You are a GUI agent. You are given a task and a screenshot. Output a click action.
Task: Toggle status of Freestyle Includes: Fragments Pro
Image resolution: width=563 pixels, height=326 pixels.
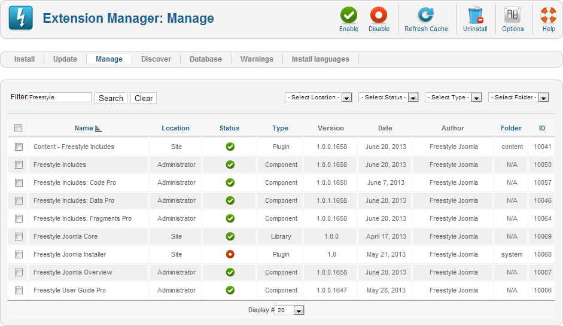point(230,218)
